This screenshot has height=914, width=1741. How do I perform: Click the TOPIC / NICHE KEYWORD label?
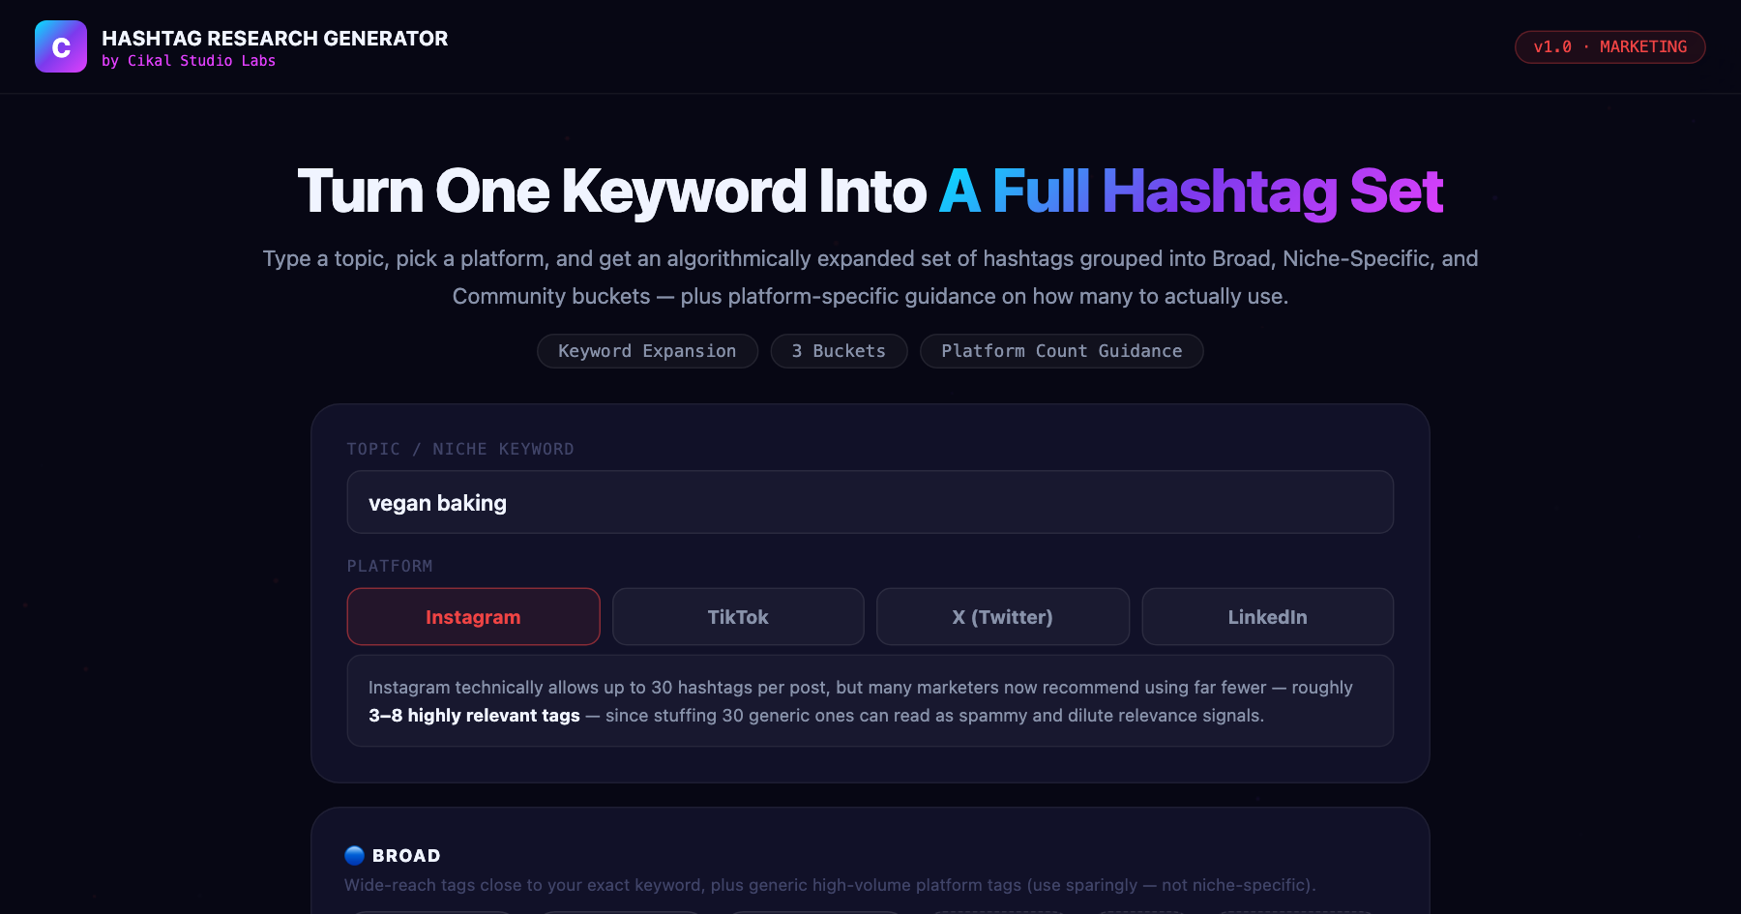pos(460,449)
